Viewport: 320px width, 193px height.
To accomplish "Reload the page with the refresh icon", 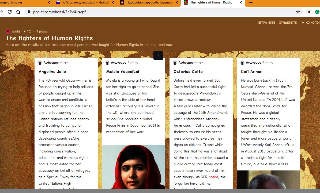I will coord(10,12).
